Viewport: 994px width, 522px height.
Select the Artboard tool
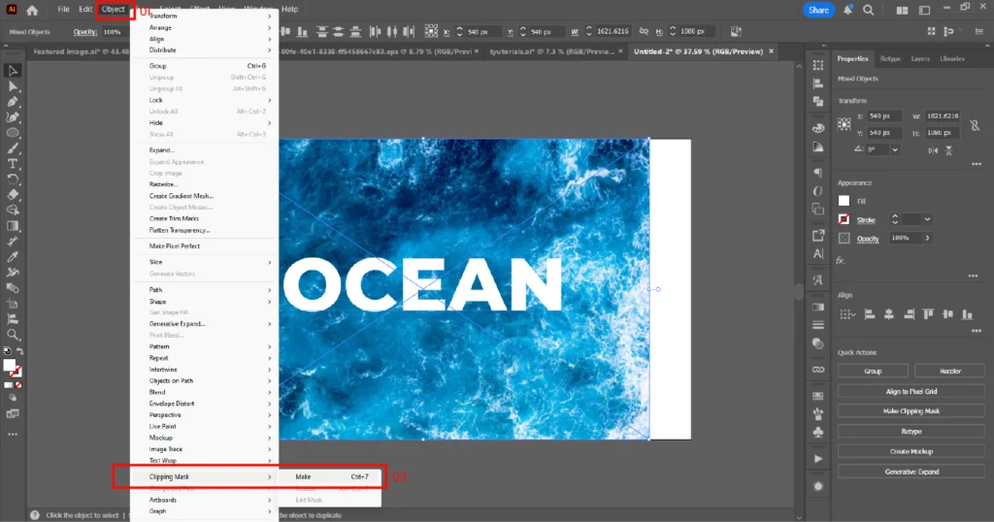[x=13, y=304]
